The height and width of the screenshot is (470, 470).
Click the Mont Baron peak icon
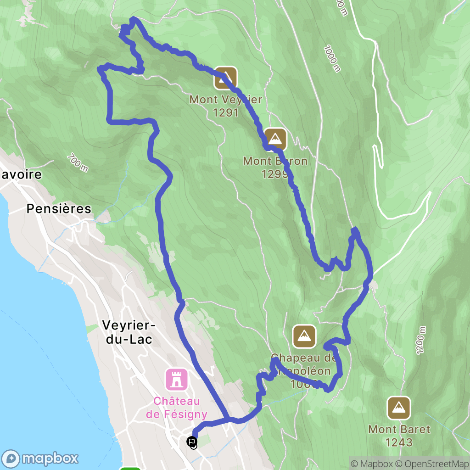click(x=275, y=140)
